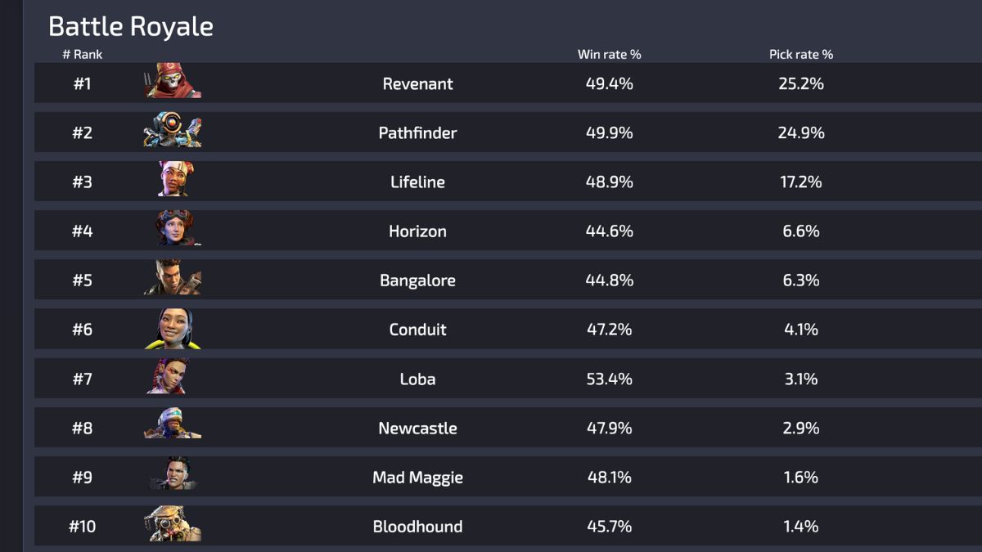This screenshot has width=982, height=552.
Task: Select the Loba name label
Action: pyautogui.click(x=417, y=378)
